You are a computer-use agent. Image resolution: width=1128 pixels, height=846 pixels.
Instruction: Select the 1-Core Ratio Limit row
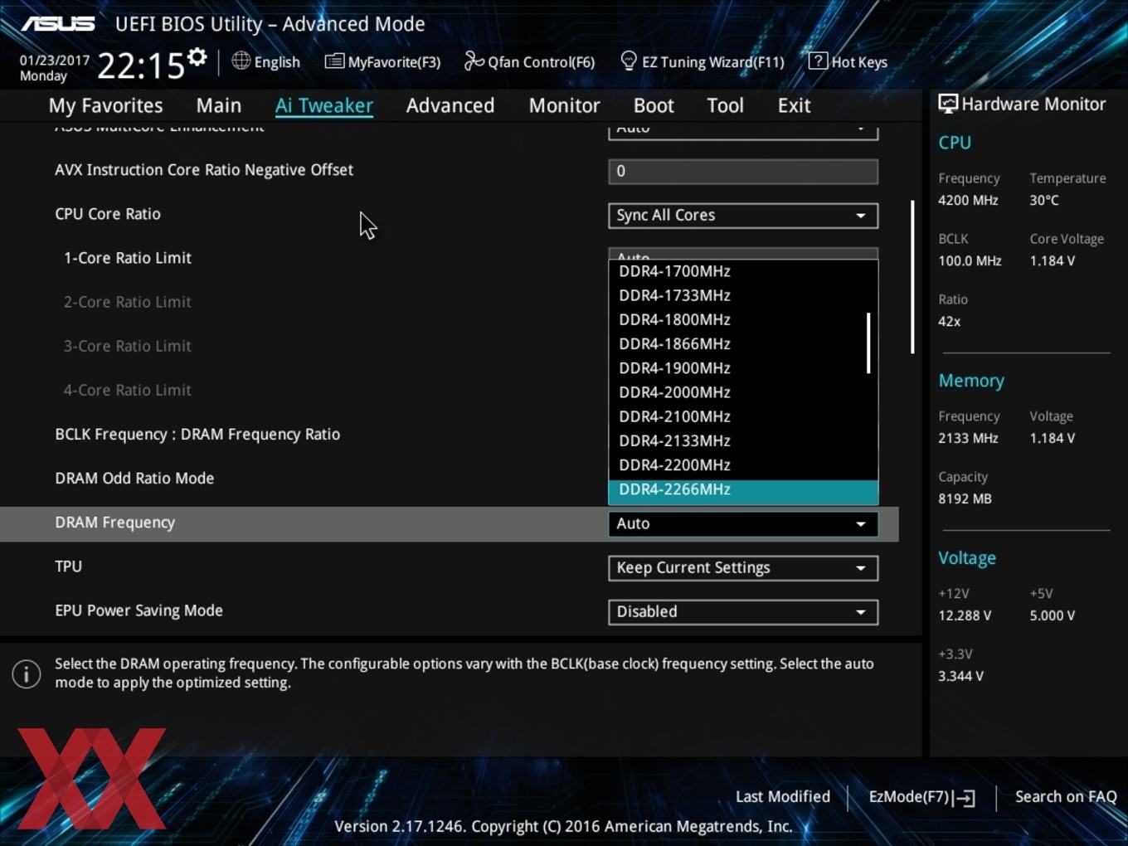point(127,258)
